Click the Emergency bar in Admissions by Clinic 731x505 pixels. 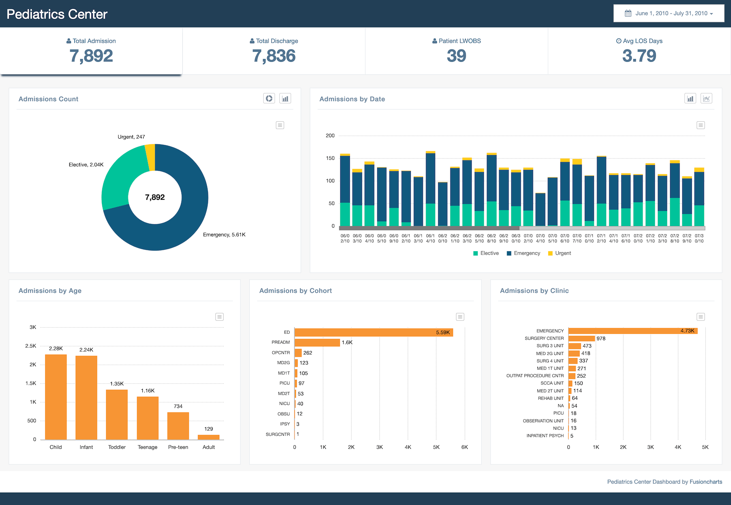coord(631,331)
